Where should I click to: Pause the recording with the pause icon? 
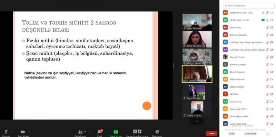[x=135, y=131]
